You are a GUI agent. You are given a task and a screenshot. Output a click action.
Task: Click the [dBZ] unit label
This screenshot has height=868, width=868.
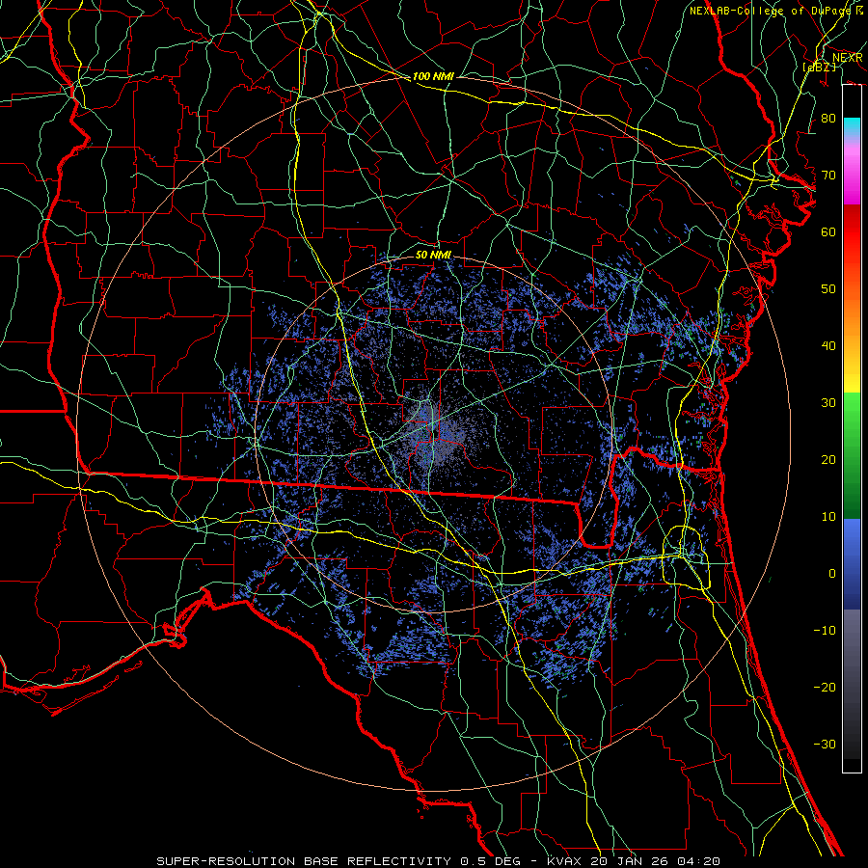[x=820, y=67]
